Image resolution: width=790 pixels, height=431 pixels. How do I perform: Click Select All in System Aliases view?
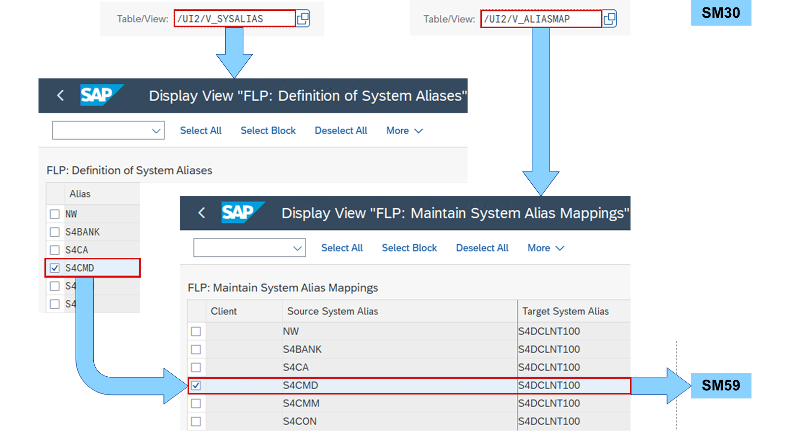click(x=200, y=131)
